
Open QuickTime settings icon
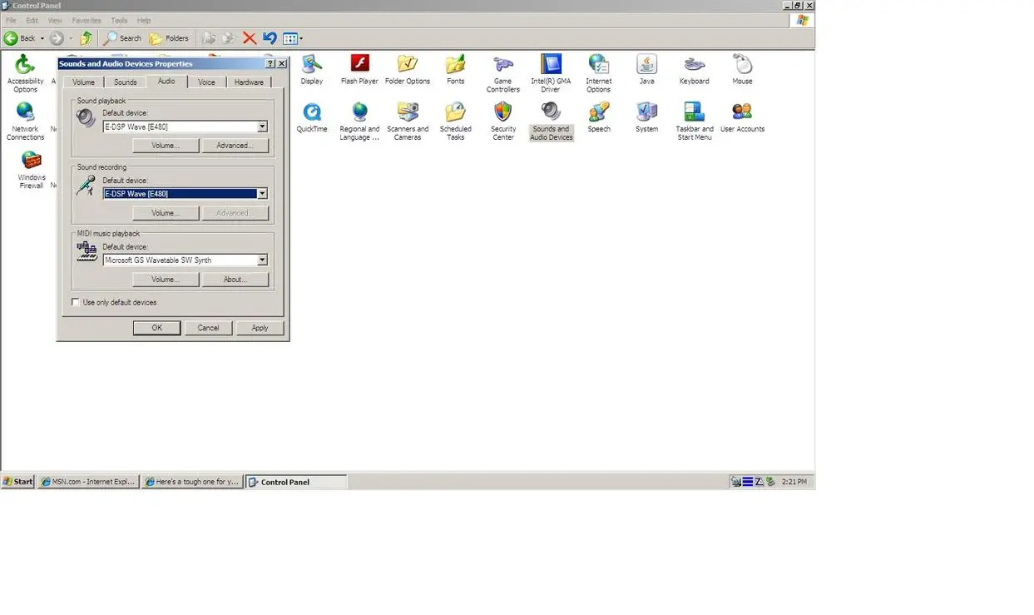pyautogui.click(x=312, y=117)
